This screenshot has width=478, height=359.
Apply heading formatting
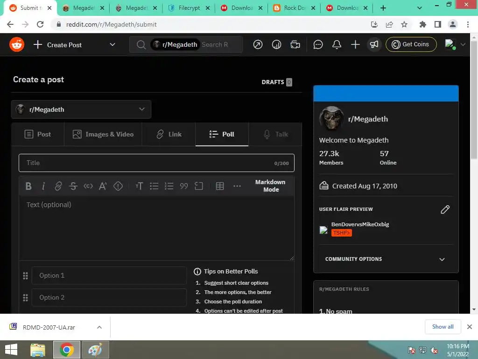tap(139, 186)
